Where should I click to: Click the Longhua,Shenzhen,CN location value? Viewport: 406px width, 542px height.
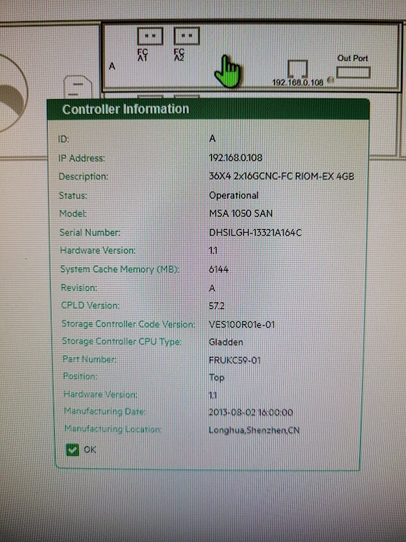pyautogui.click(x=254, y=430)
